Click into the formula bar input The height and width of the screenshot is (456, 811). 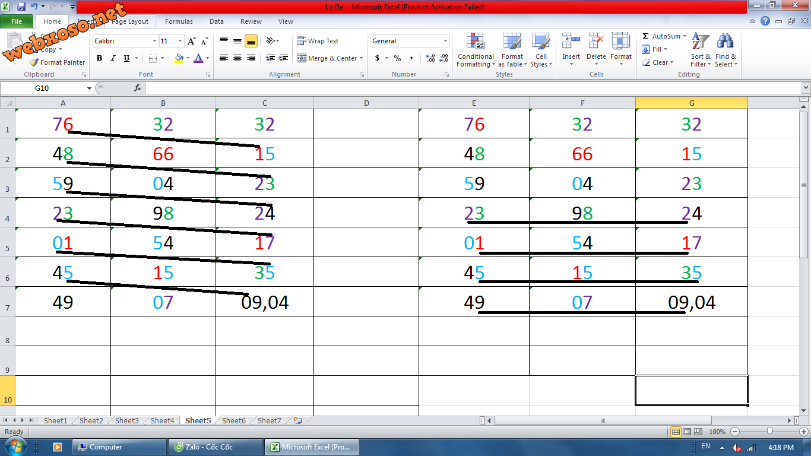point(472,88)
